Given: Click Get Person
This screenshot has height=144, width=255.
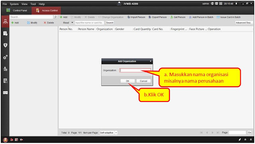Looking at the screenshot, I should (178, 17).
